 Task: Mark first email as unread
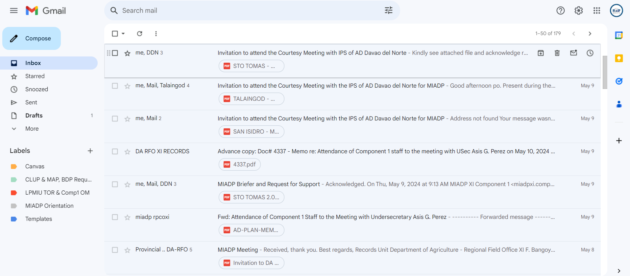point(573,53)
